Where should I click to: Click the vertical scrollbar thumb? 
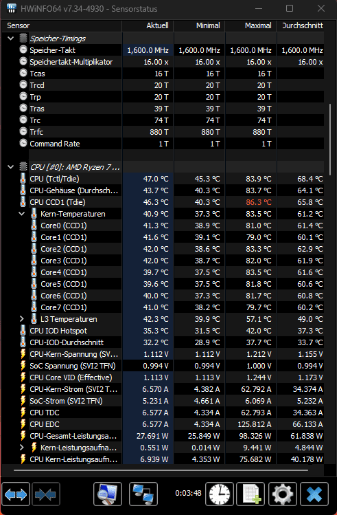[x=330, y=140]
